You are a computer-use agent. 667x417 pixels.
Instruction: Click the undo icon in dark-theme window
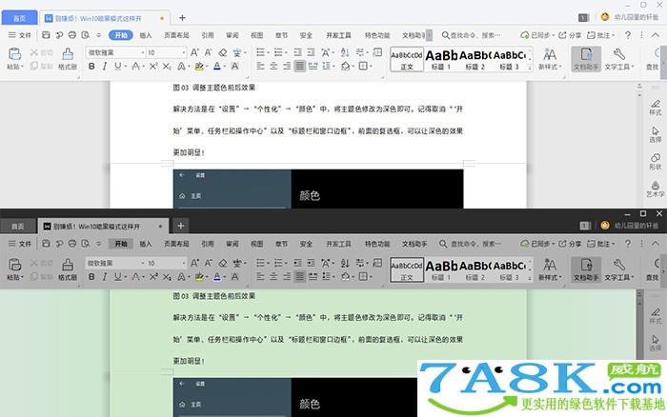(x=59, y=244)
